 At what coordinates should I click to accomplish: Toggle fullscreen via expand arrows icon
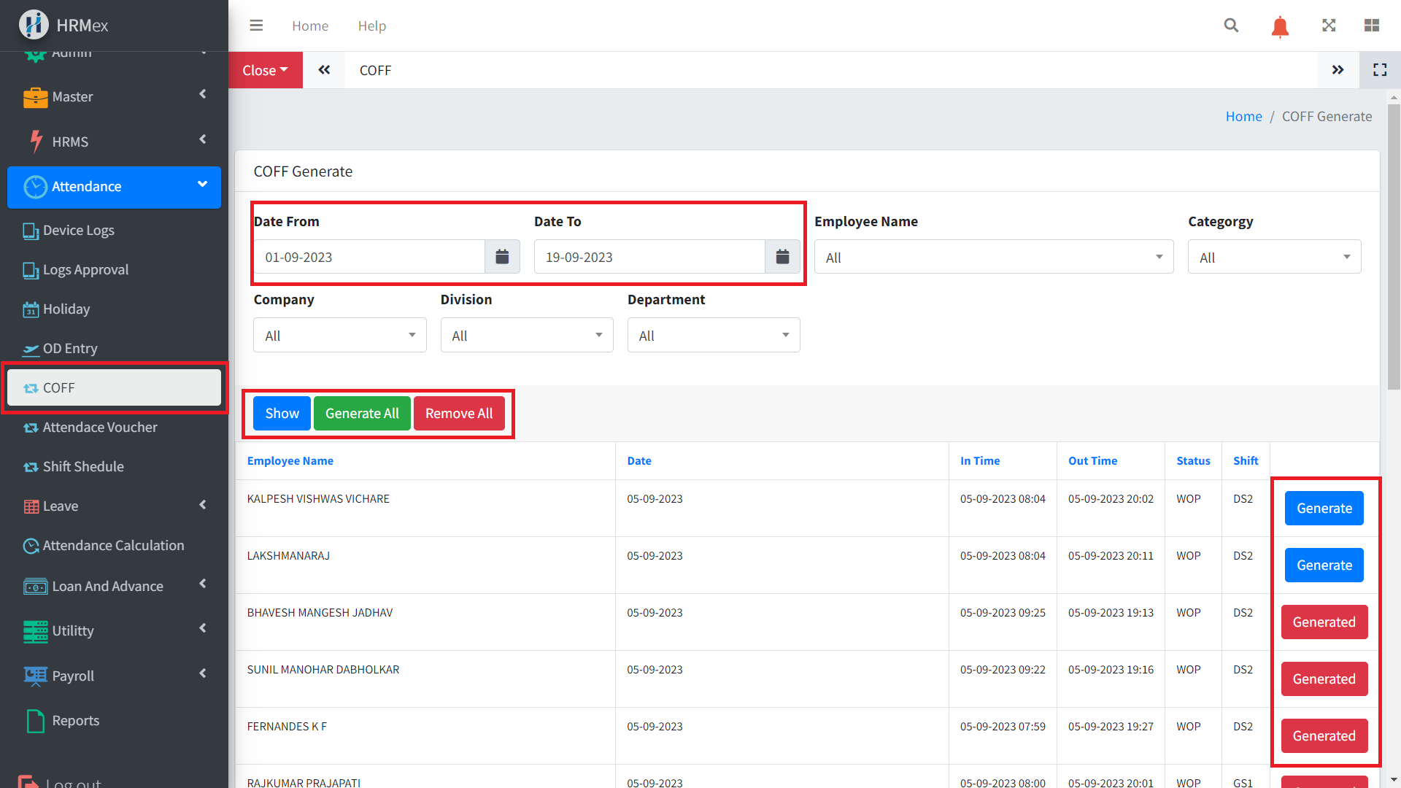click(1329, 26)
